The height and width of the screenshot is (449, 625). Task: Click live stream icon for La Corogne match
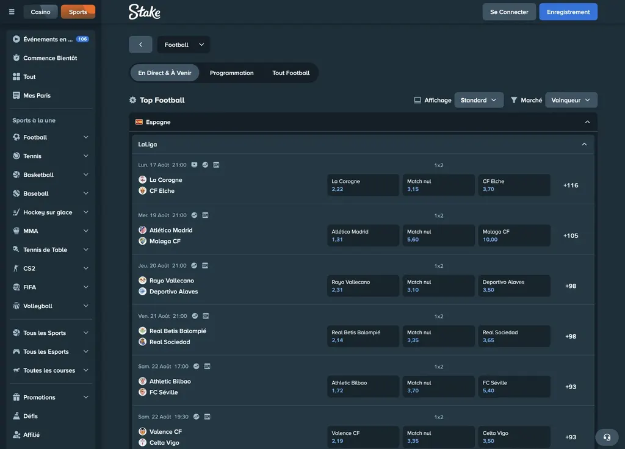coord(194,165)
